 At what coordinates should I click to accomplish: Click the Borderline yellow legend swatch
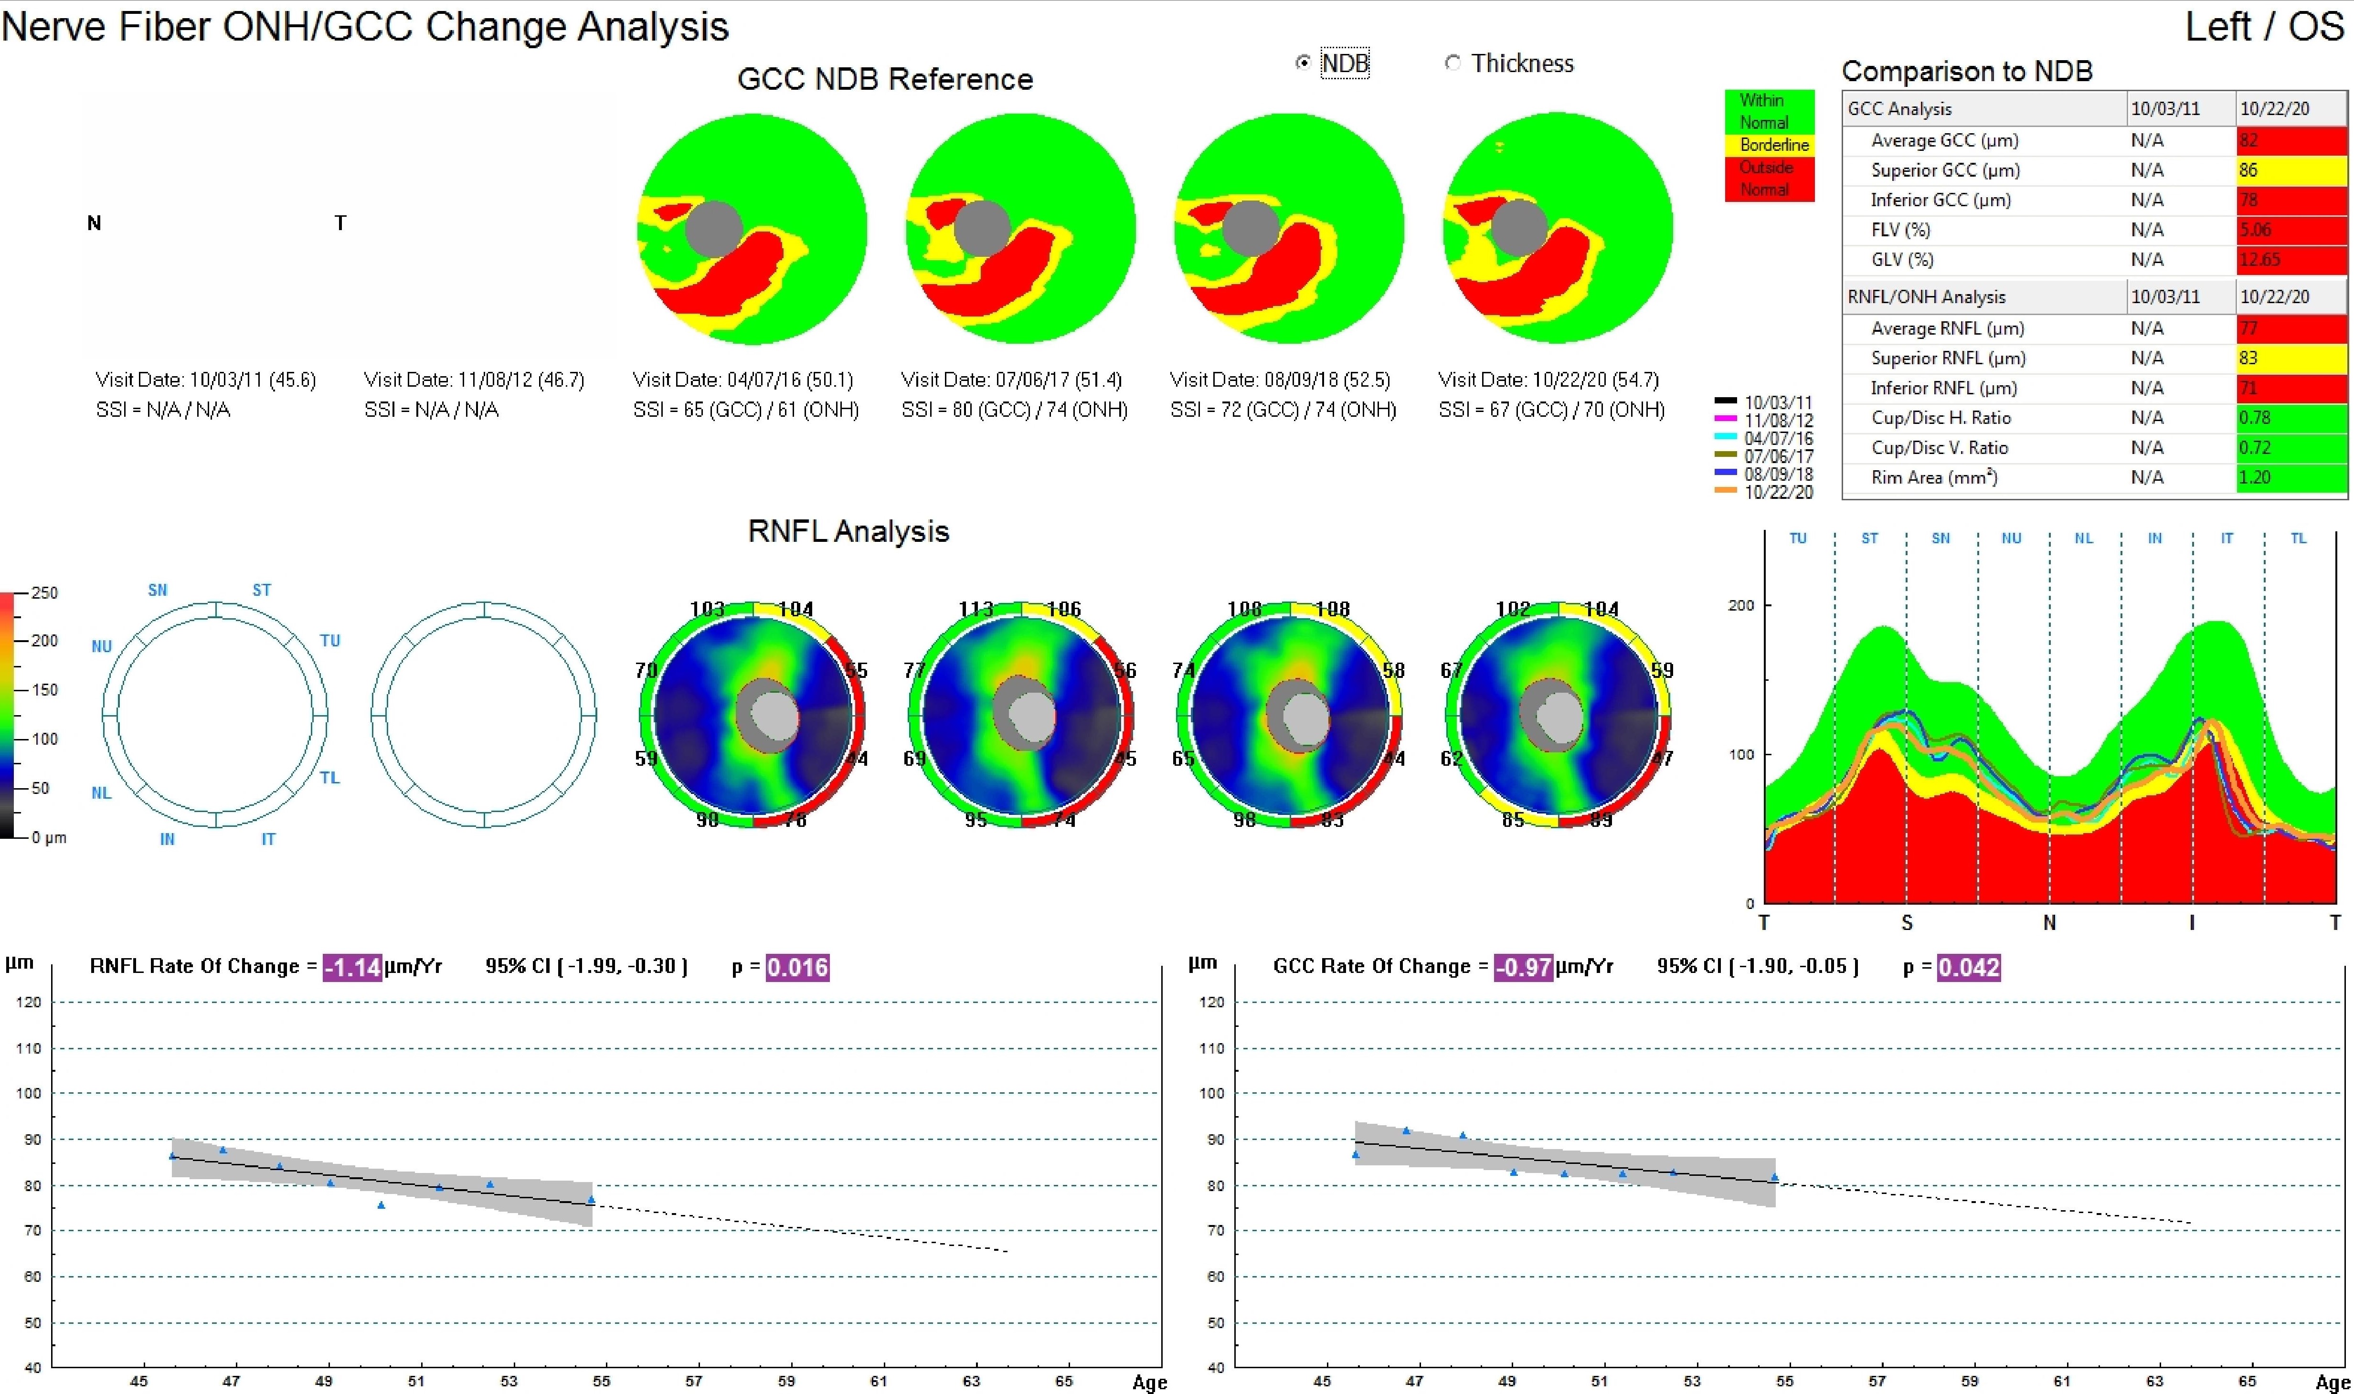(x=1770, y=146)
